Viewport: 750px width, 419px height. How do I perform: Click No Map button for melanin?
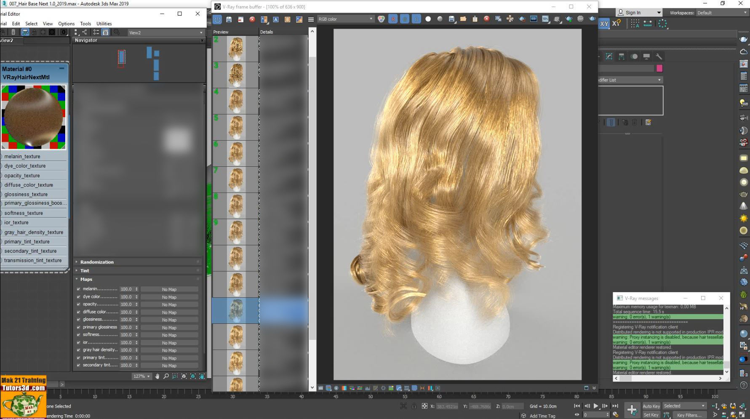169,289
